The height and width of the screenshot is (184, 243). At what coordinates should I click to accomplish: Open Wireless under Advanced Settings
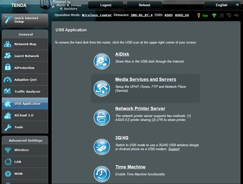[22, 150]
